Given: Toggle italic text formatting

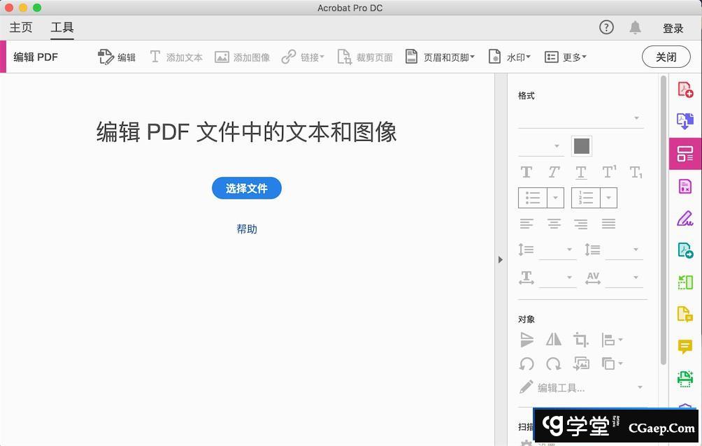Looking at the screenshot, I should [554, 172].
